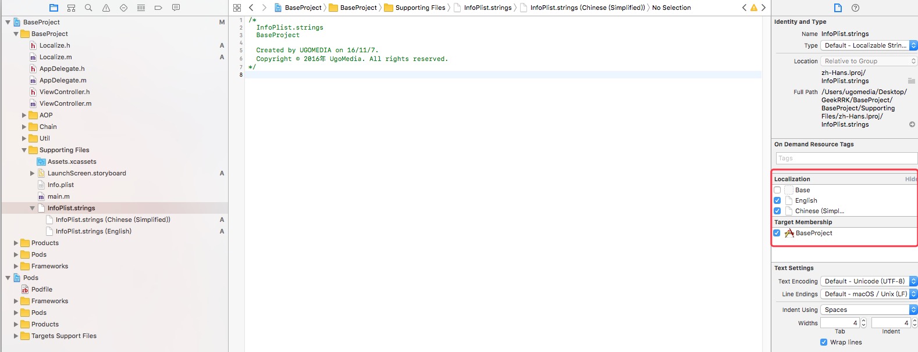Reveal file in Finder arrow icon
This screenshot has width=918, height=352.
pos(912,124)
